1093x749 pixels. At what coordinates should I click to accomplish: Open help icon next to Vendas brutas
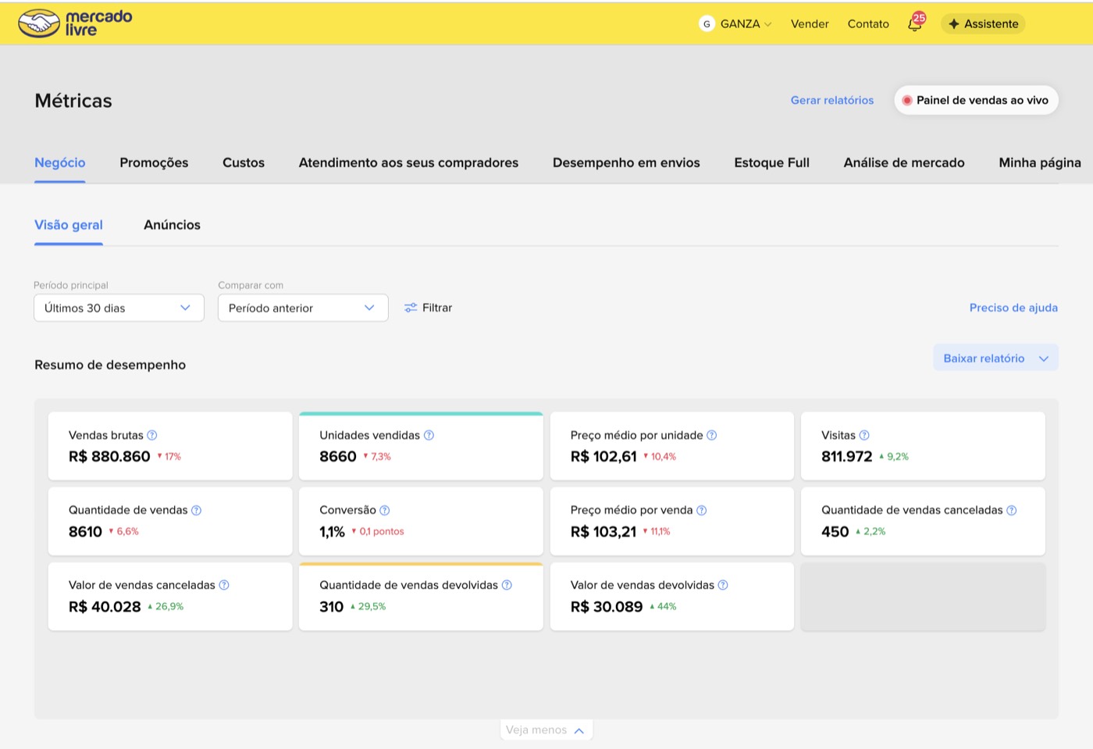(152, 435)
